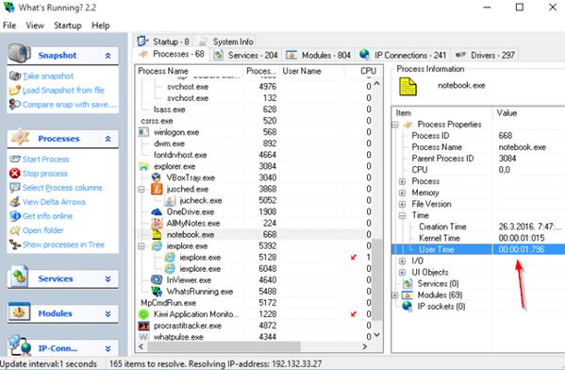Click the Show processes in Tree icon

click(15, 244)
